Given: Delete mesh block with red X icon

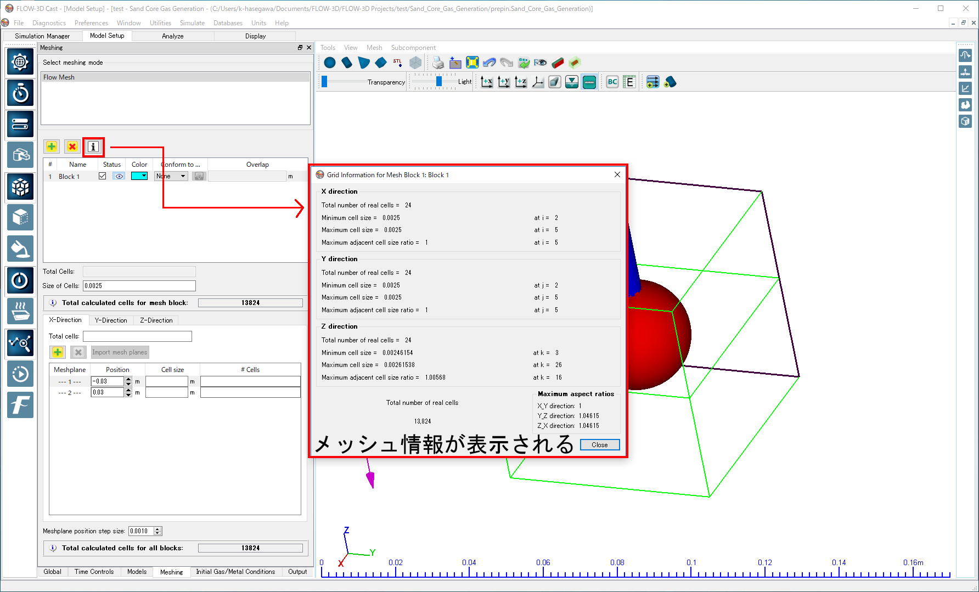Looking at the screenshot, I should click(72, 146).
